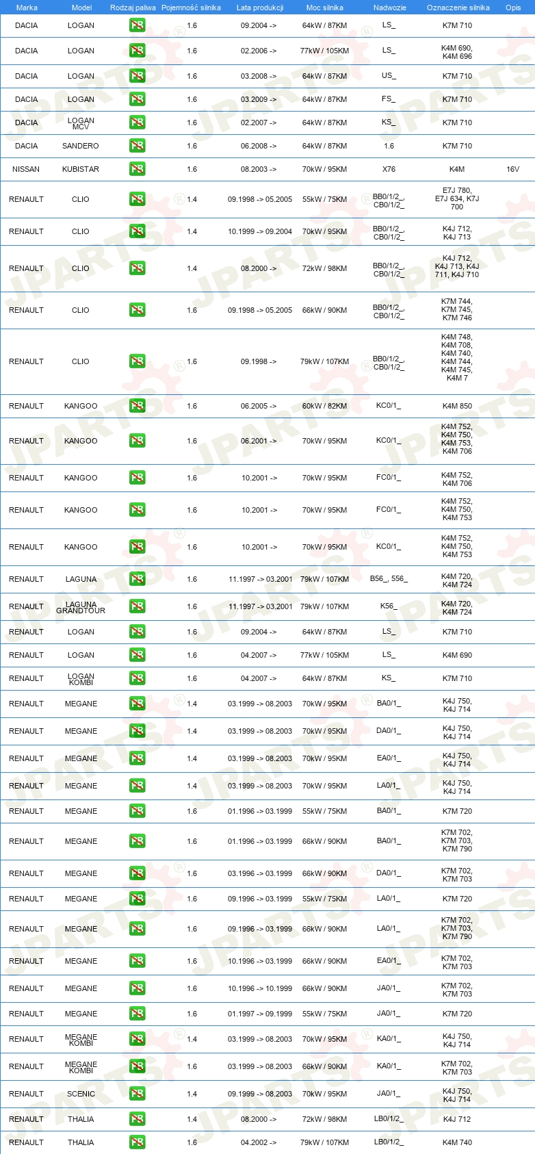Click the FS_ body cell
Viewport: 535px width, 1154px height.
click(x=389, y=99)
